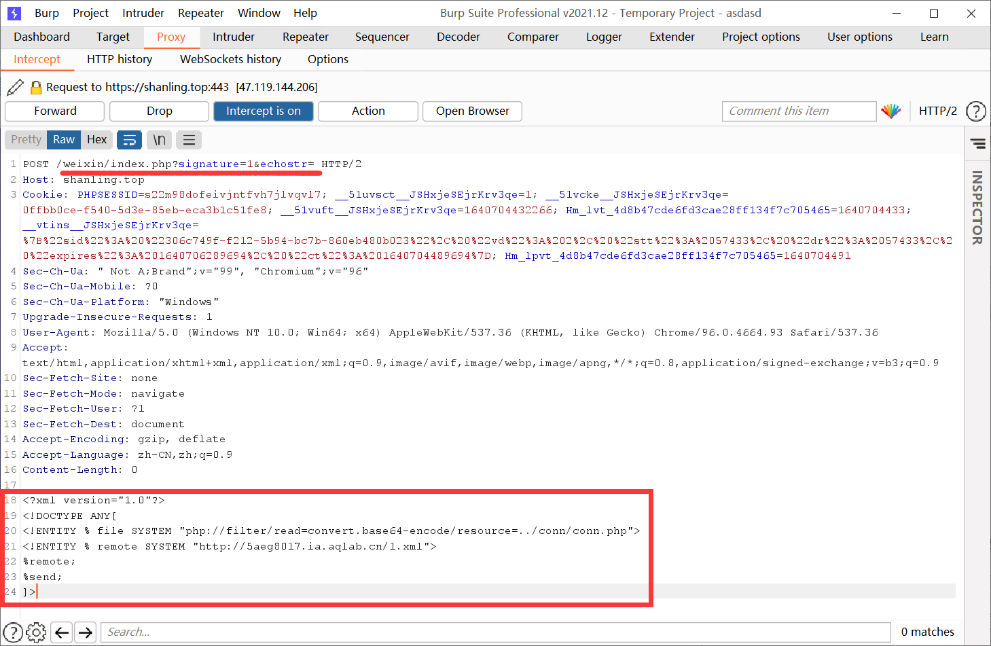
Task: Open the Action dropdown button
Action: click(x=368, y=111)
